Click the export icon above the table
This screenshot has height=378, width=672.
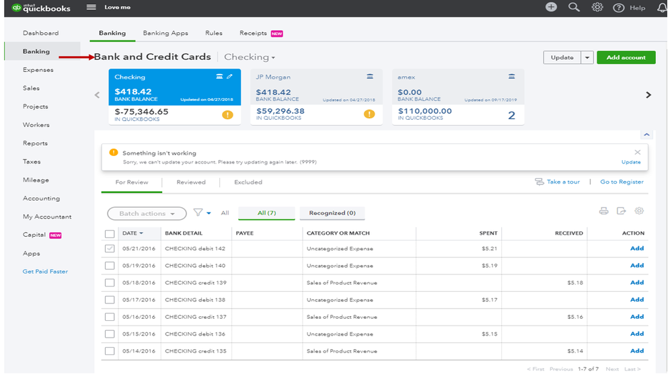point(622,211)
